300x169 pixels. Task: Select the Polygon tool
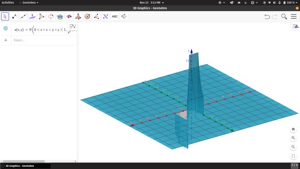coord(42,17)
